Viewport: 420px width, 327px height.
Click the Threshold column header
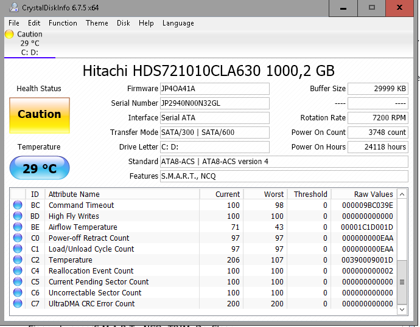(x=309, y=194)
